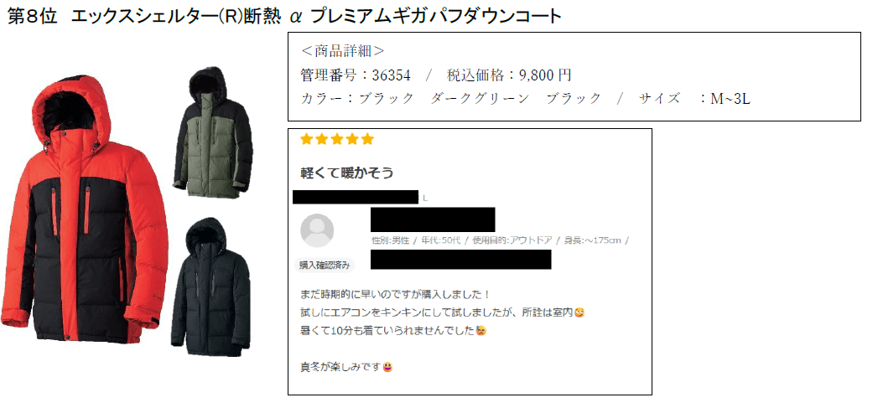This screenshot has width=878, height=413.
Task: Select the dark green coat thumbnail
Action: (x=213, y=132)
